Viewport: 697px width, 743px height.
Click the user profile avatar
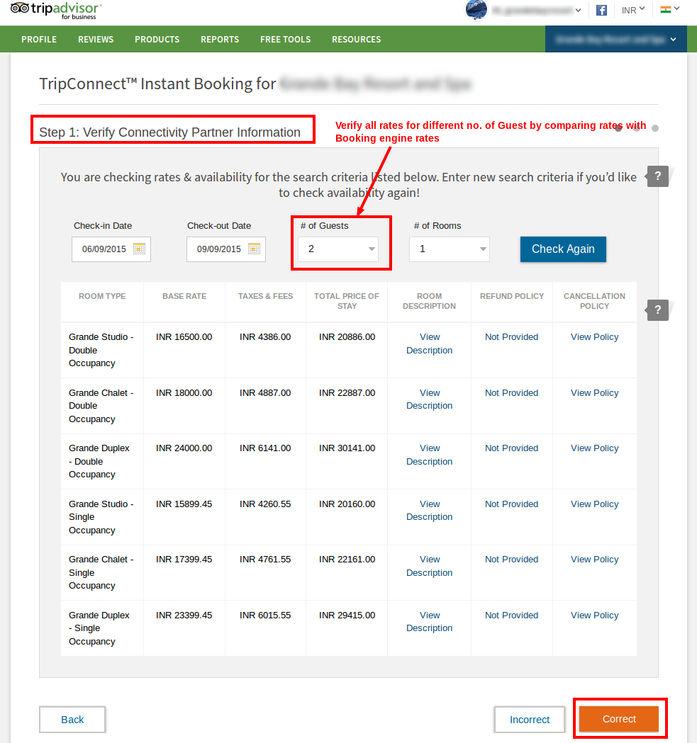(x=476, y=9)
